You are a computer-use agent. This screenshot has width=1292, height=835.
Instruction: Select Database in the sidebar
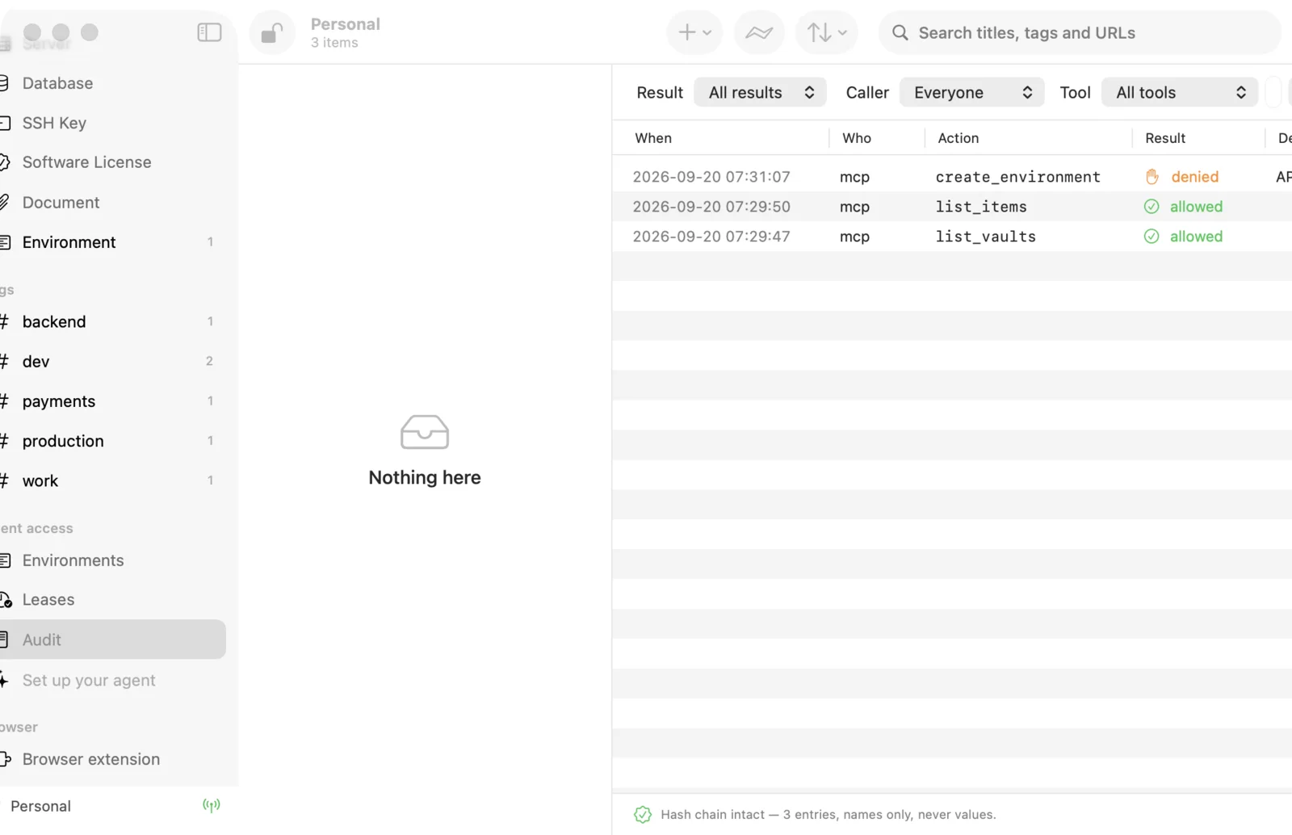(x=113, y=83)
